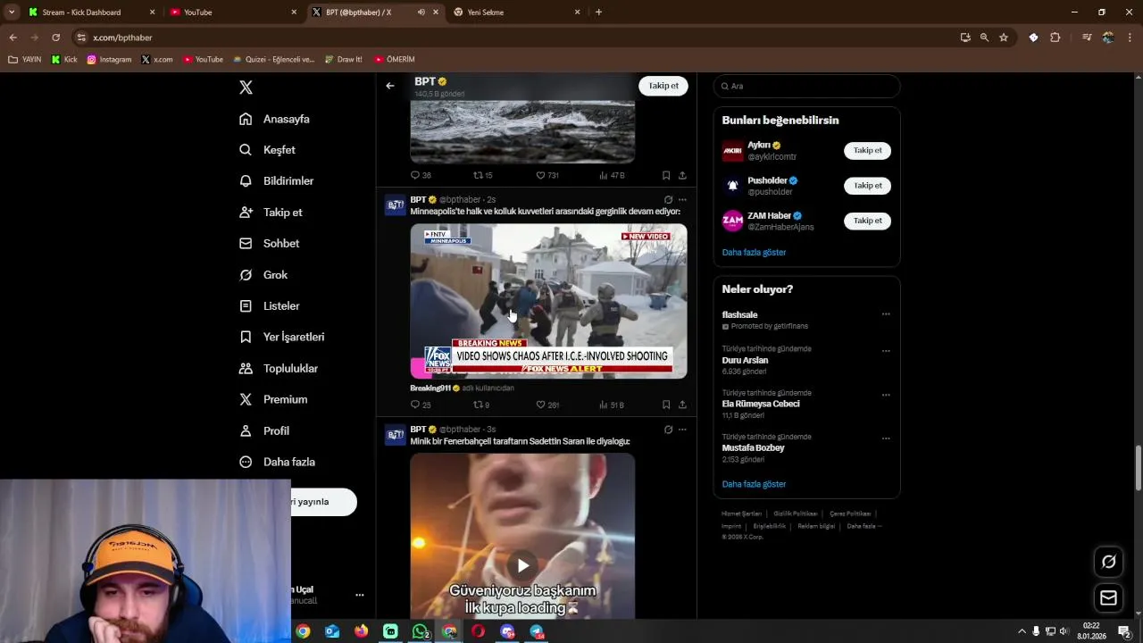1143x643 pixels.
Task: Share the Minneapolis post
Action: point(682,405)
